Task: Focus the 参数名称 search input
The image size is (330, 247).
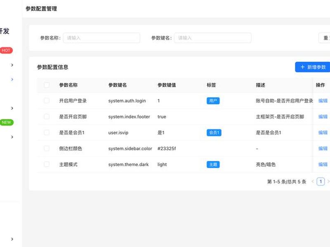Action: pyautogui.click(x=101, y=38)
